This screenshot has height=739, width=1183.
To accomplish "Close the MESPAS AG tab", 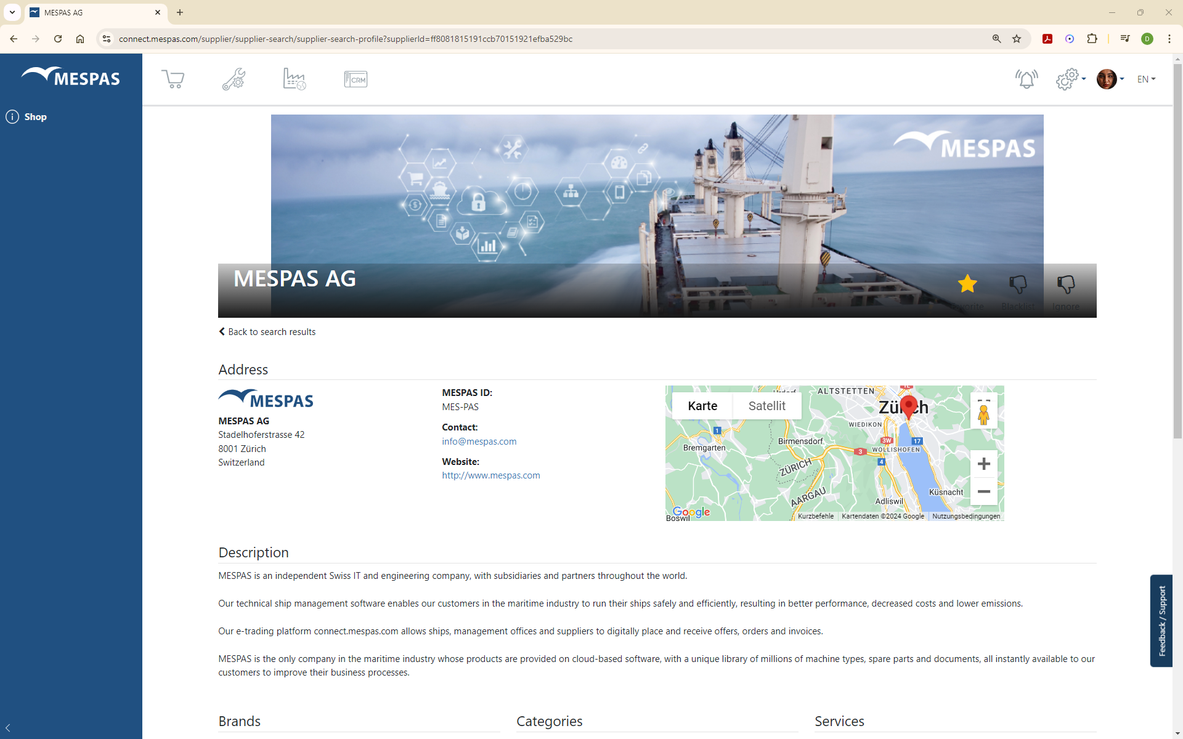I will pyautogui.click(x=158, y=12).
